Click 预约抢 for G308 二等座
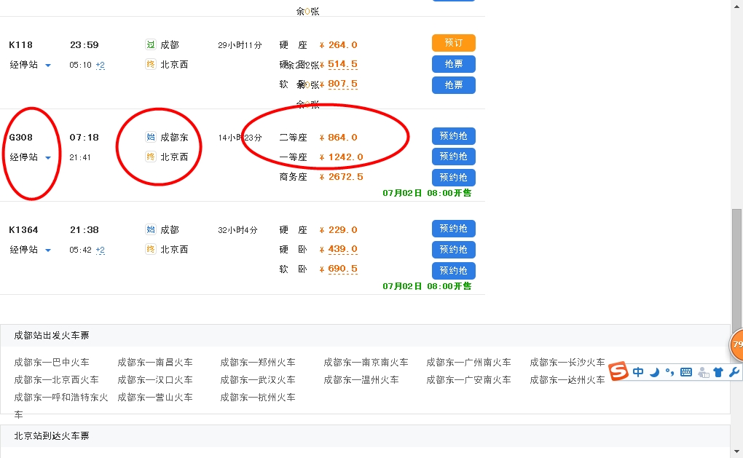The image size is (743, 458). coord(454,136)
